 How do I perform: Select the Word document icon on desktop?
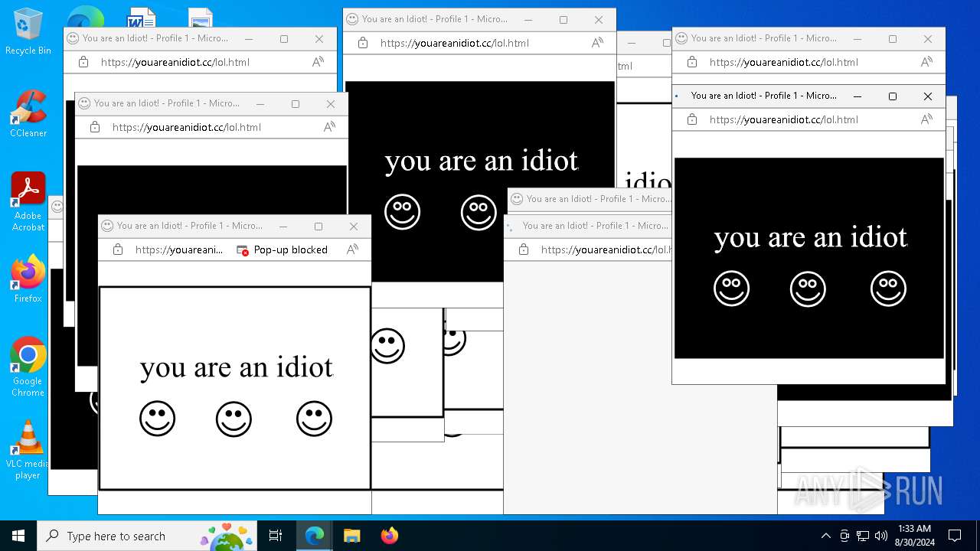(142, 18)
